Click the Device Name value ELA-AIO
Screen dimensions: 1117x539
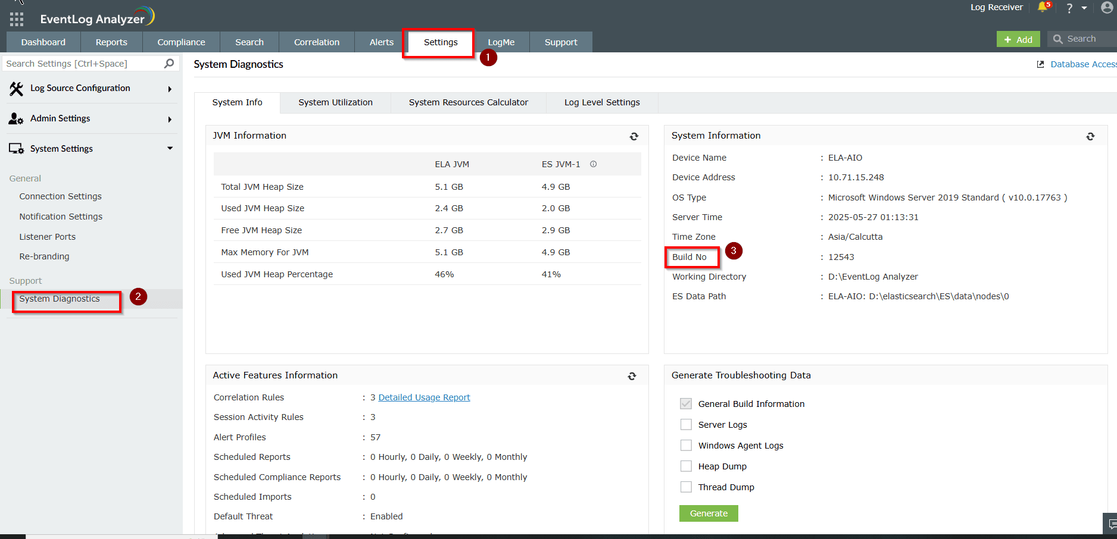[x=845, y=158]
